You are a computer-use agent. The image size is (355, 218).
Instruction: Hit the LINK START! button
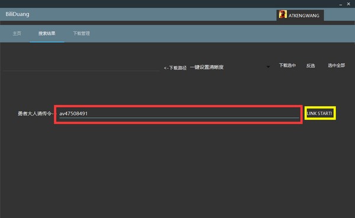(319, 113)
